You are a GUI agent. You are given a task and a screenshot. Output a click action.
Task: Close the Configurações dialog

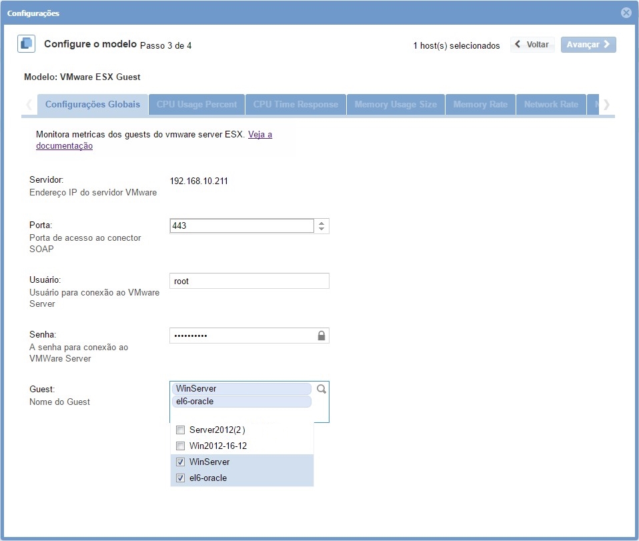click(x=626, y=13)
